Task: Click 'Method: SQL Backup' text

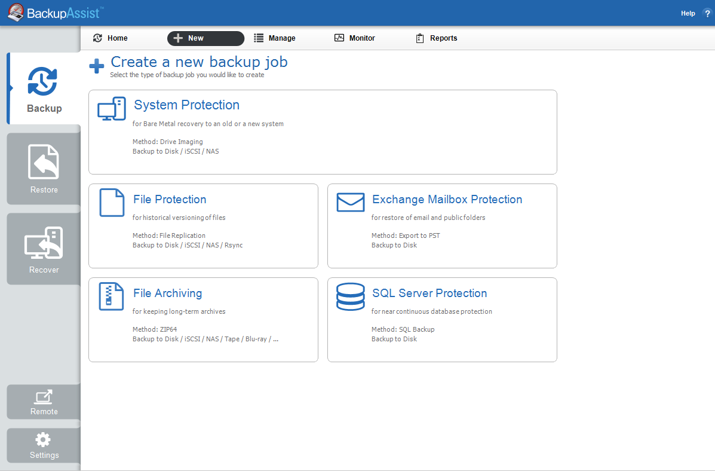Action: [403, 329]
